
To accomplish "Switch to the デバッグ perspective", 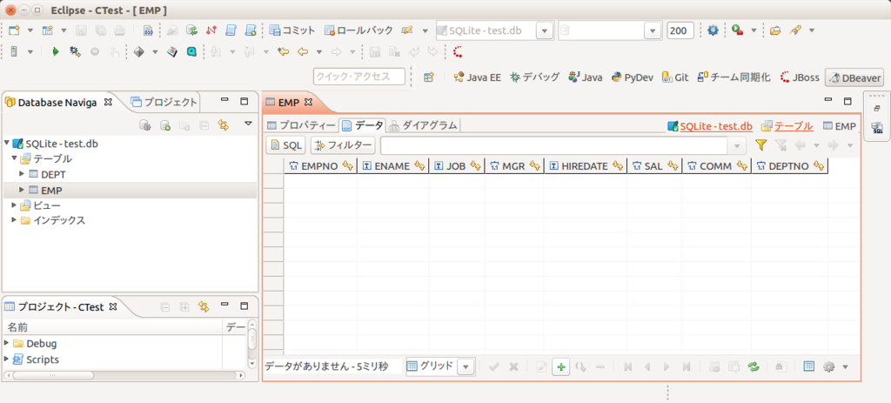I will point(535,77).
